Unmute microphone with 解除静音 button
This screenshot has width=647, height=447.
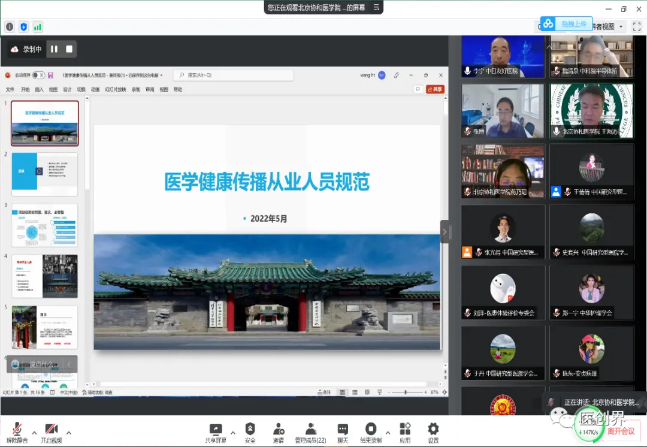pos(17,433)
